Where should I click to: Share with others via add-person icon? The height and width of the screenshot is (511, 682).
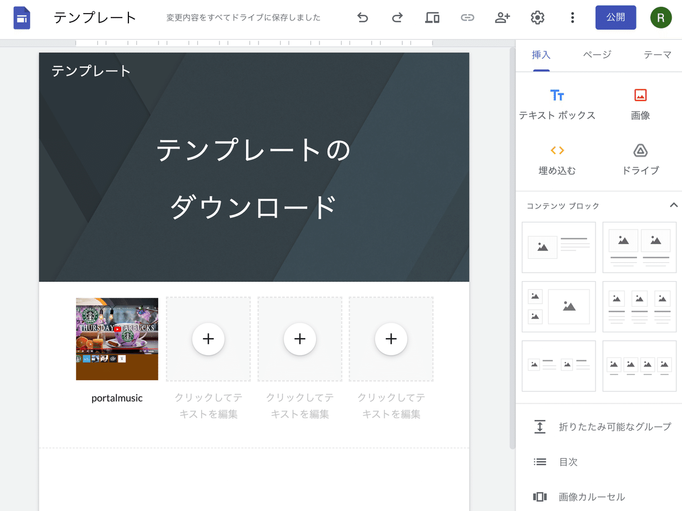pos(502,18)
